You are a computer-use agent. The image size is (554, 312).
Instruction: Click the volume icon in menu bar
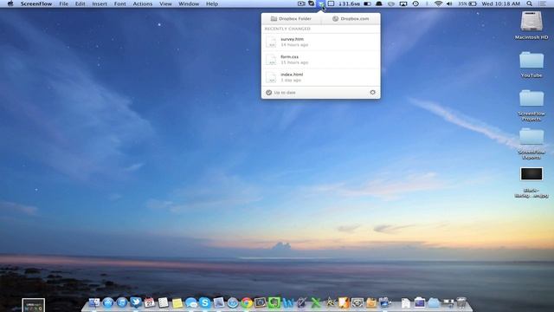(x=449, y=3)
